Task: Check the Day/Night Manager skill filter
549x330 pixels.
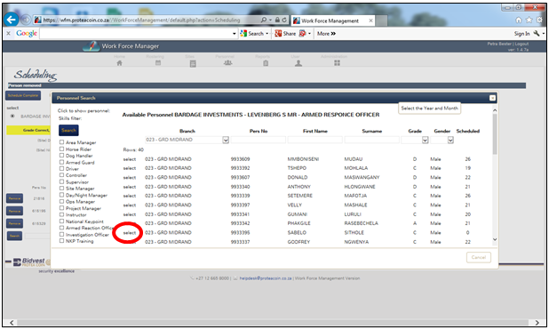Action: point(61,195)
